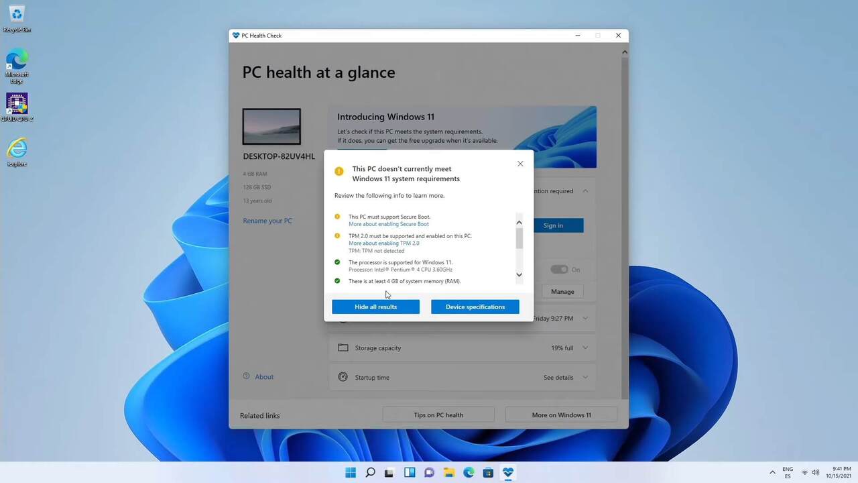Click the '19% full' storage value
Screen dimensions: 858x483
coord(562,348)
